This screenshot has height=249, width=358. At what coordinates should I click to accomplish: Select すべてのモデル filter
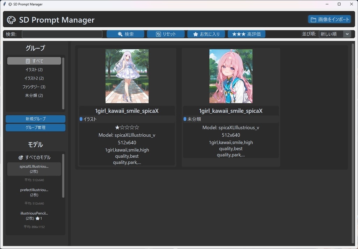[x=34, y=157]
